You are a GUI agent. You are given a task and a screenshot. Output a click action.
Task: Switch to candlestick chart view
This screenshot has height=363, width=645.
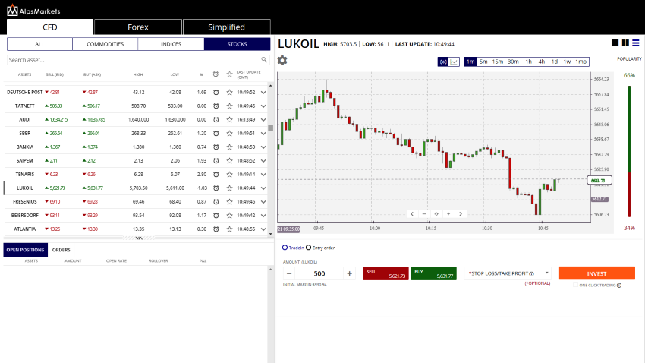tap(443, 62)
